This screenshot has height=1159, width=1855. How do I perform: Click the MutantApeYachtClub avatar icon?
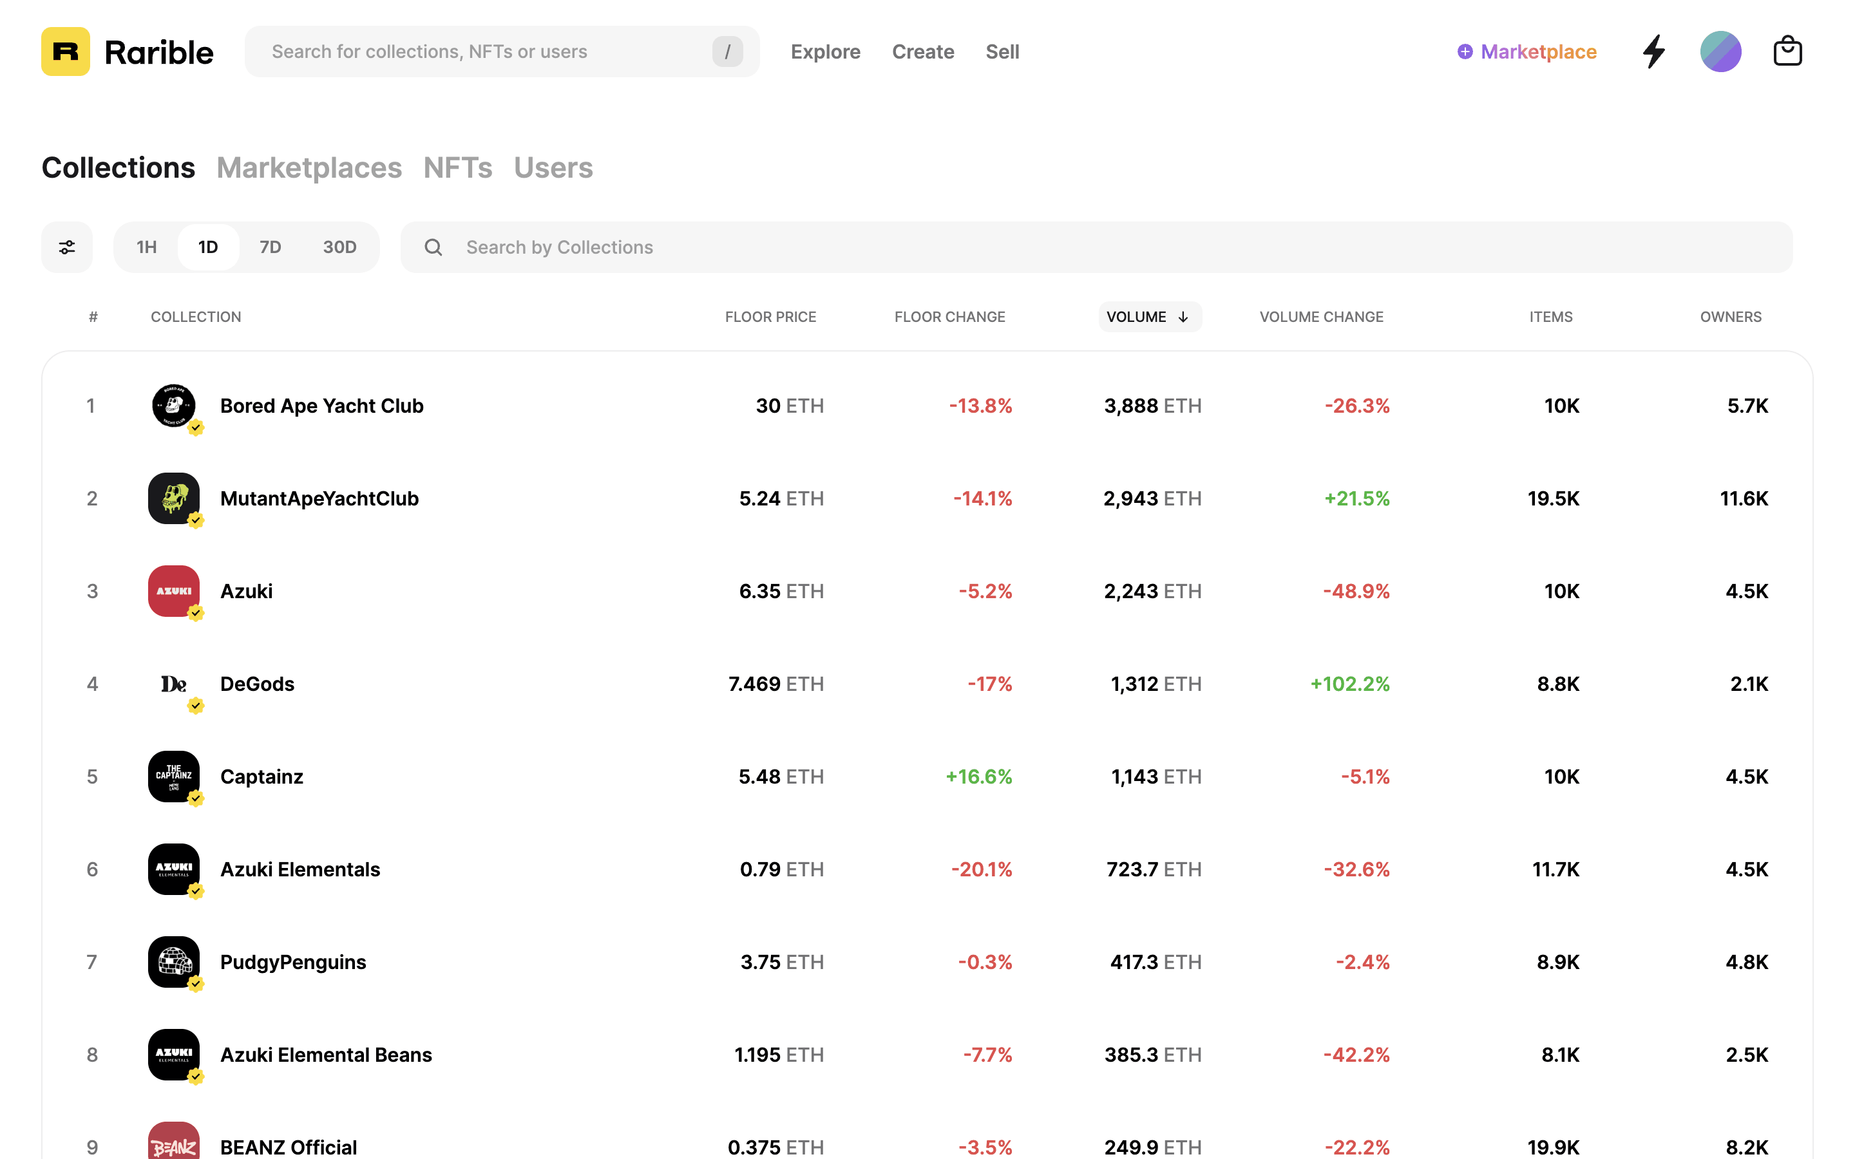pyautogui.click(x=174, y=498)
